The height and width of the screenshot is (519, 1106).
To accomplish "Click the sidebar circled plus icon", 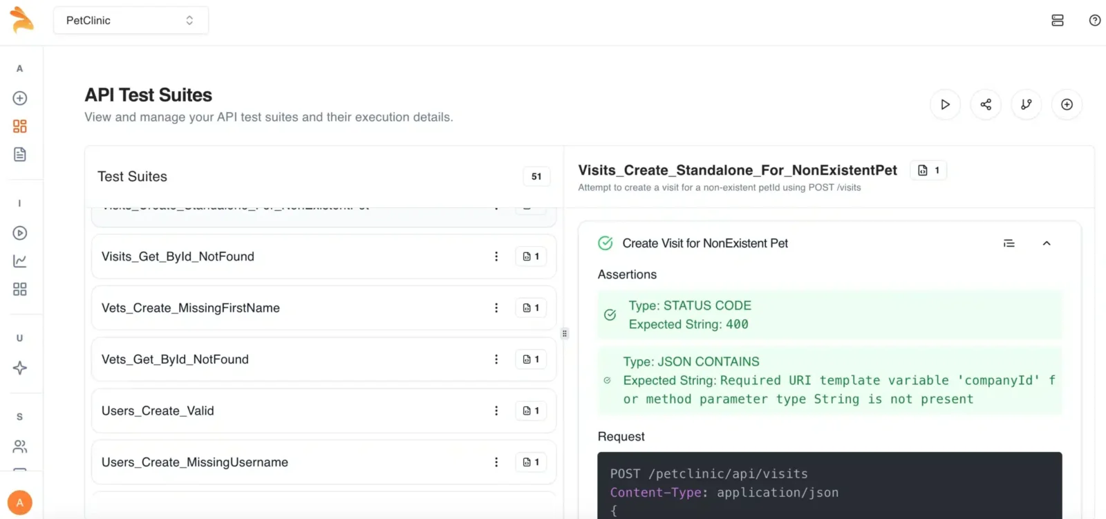I will [20, 98].
